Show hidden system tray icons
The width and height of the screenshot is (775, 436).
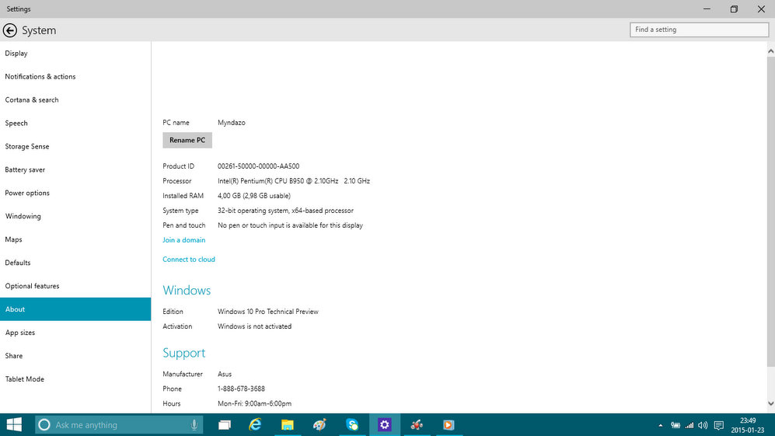[x=661, y=425]
